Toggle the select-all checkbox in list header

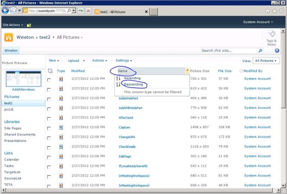50,71
